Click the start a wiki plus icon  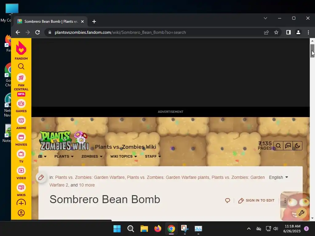(x=21, y=203)
